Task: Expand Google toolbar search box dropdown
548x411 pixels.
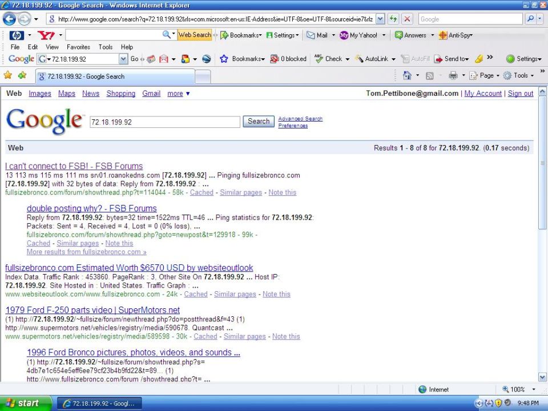Action: (123, 59)
